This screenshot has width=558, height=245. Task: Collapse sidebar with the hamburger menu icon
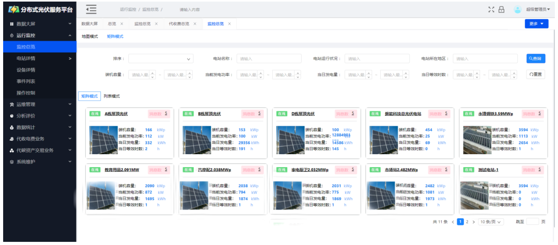tap(91, 10)
